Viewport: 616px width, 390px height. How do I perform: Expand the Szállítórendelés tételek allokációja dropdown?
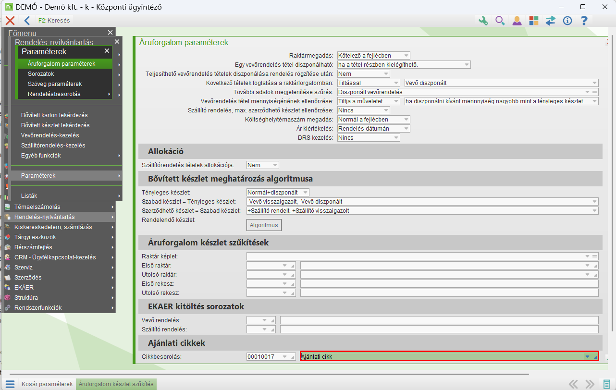(x=275, y=165)
